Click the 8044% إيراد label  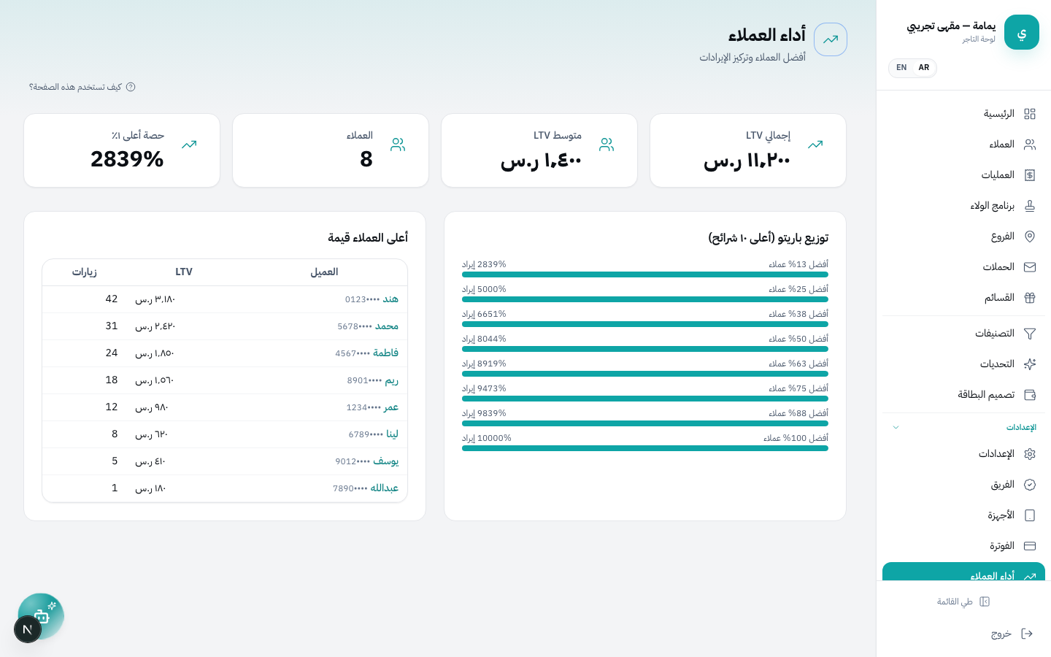(x=484, y=339)
